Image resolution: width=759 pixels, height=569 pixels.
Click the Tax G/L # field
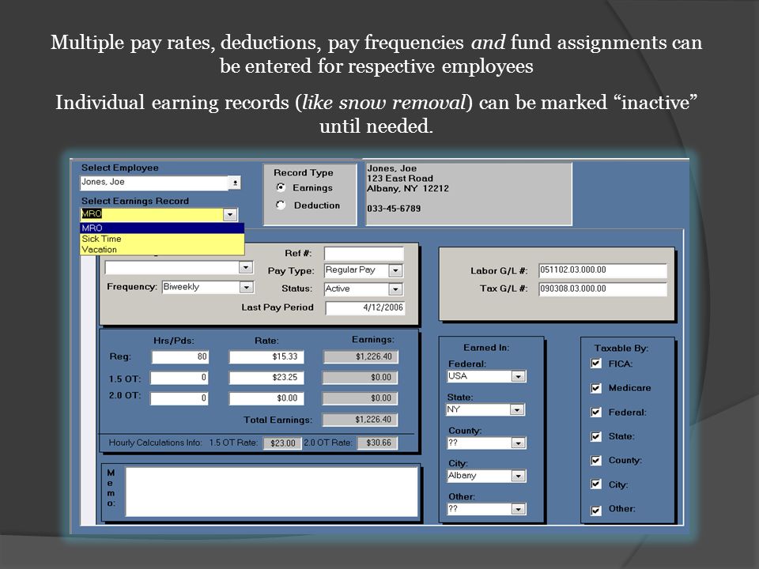[x=602, y=289]
